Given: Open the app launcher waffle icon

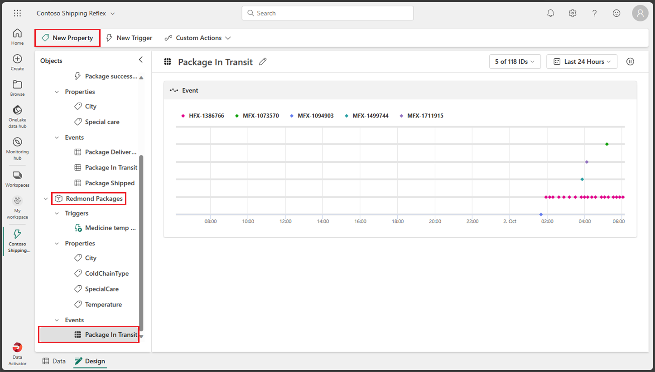Looking at the screenshot, I should click(x=17, y=13).
